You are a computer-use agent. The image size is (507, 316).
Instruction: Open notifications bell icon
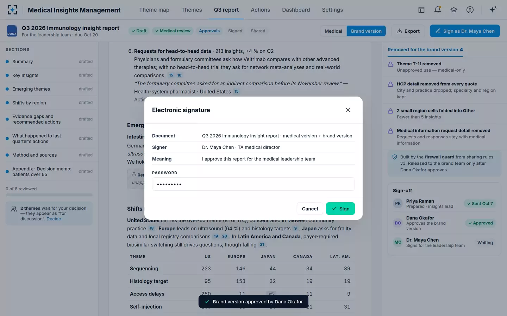[438, 10]
